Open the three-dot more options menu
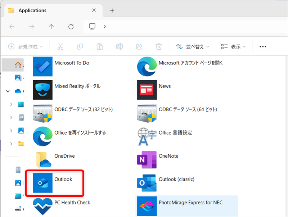The height and width of the screenshot is (217, 288). (263, 47)
